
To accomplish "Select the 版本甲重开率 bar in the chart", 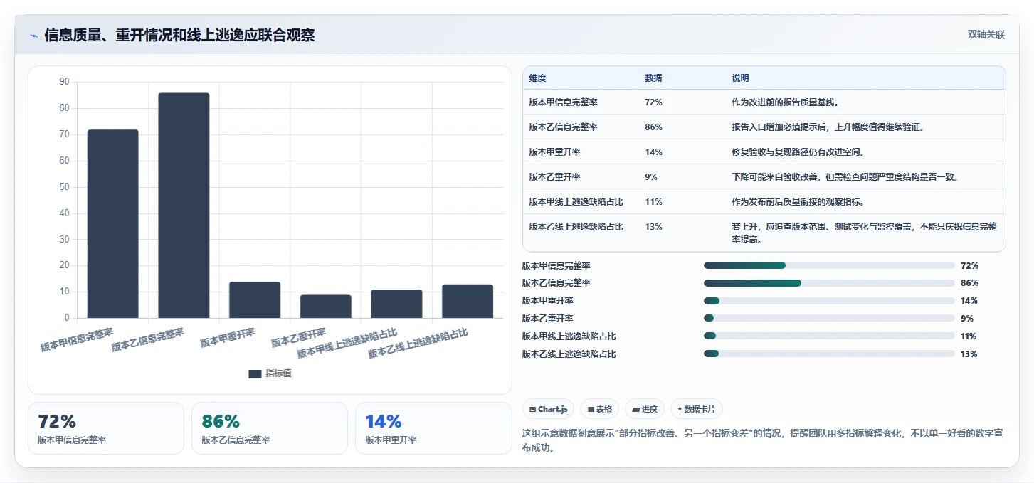I will [x=255, y=300].
